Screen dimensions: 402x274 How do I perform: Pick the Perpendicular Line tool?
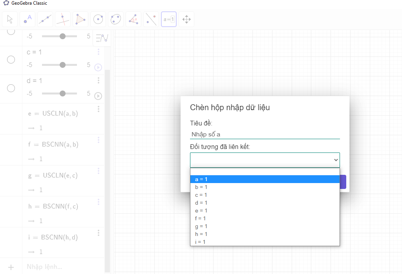click(x=63, y=19)
